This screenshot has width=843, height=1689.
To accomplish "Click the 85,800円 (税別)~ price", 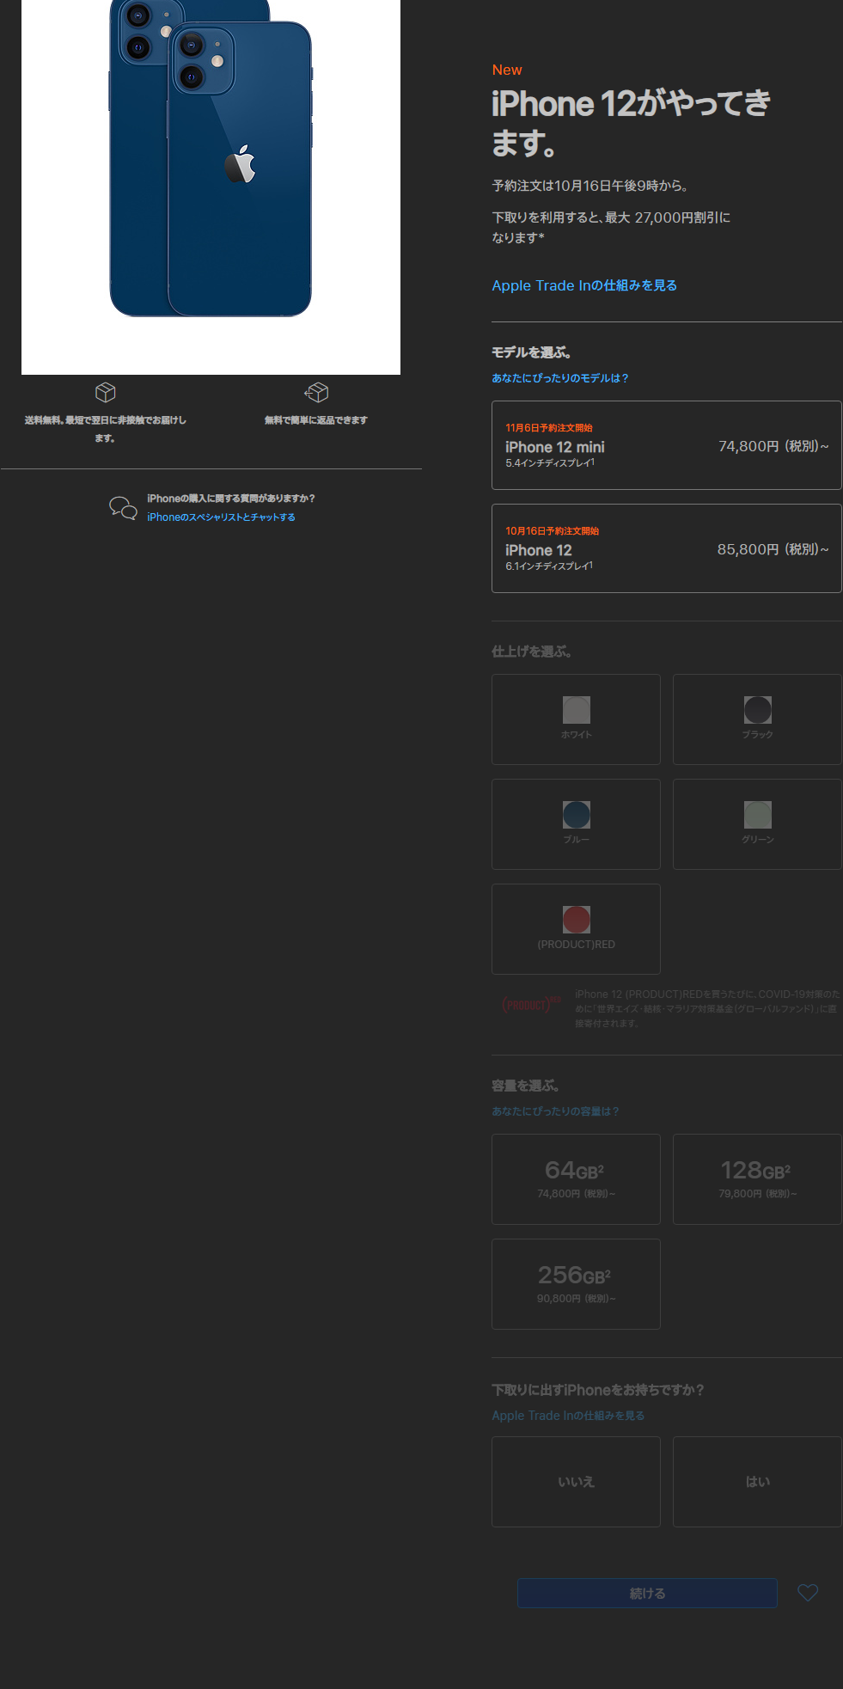I will [x=773, y=549].
